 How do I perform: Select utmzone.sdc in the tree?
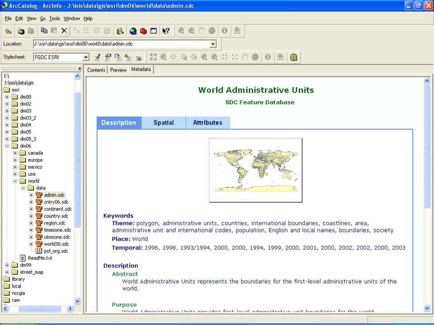(57, 237)
